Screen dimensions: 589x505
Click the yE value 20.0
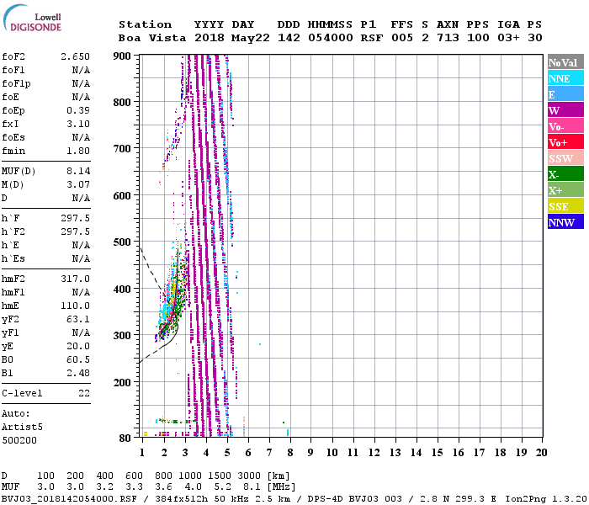[78, 346]
